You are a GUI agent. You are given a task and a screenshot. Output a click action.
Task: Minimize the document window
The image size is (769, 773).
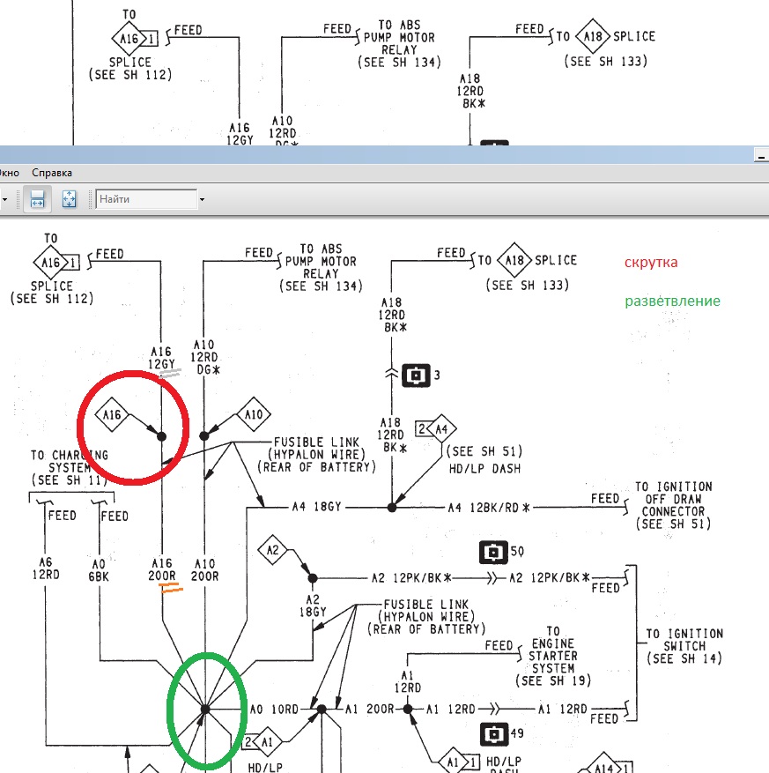(x=761, y=155)
